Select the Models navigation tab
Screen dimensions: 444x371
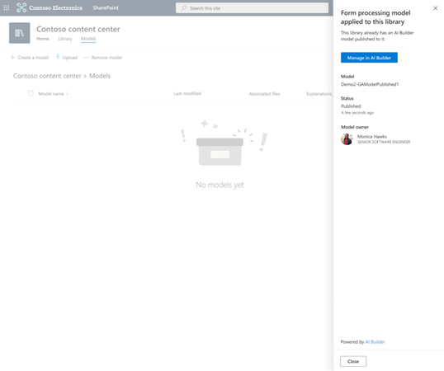88,39
